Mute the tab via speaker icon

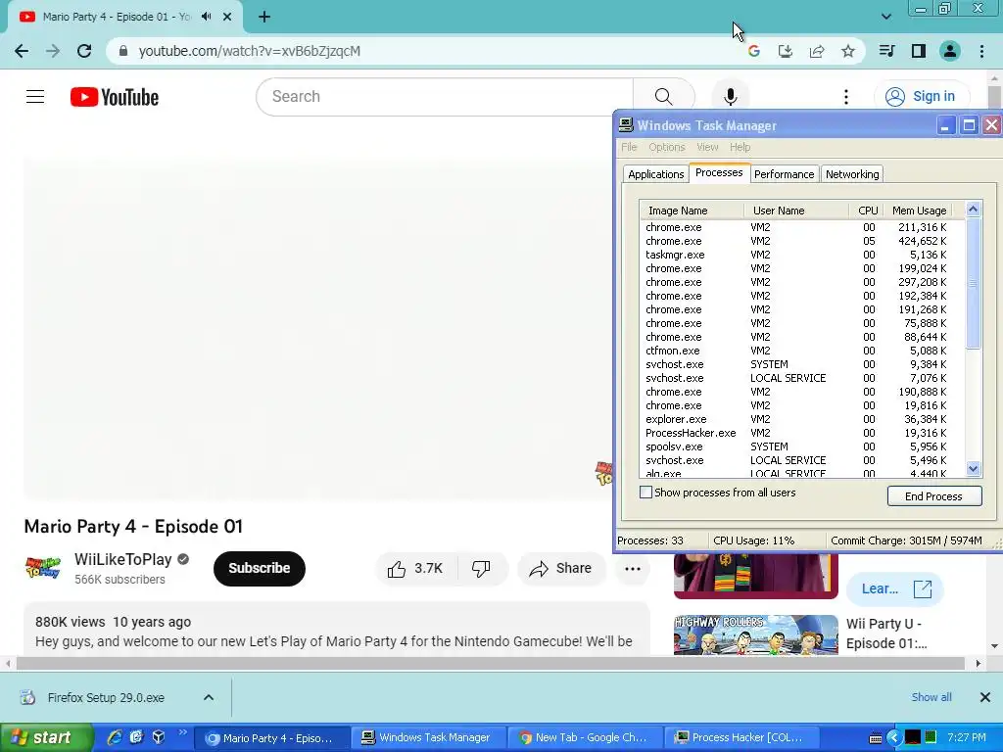click(x=206, y=17)
